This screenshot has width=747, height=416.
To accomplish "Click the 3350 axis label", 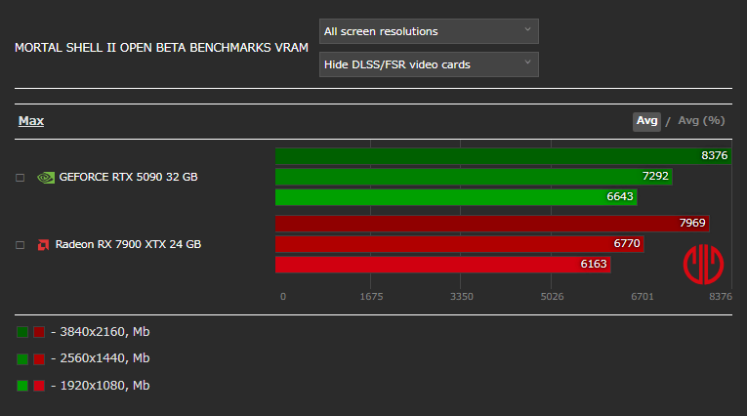I will (x=462, y=297).
